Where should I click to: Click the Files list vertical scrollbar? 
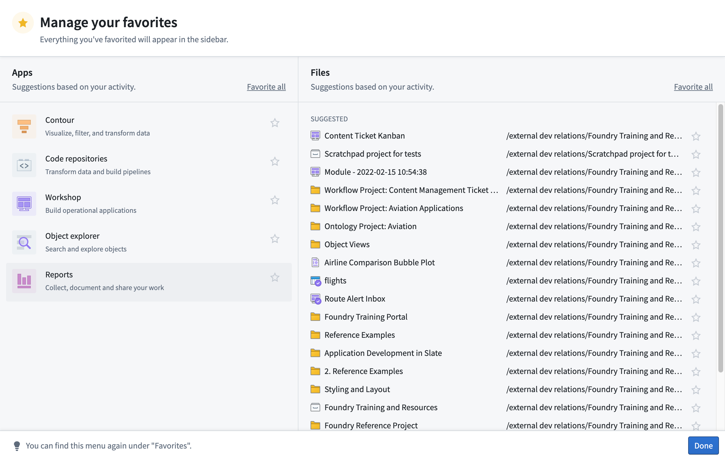pos(720,238)
